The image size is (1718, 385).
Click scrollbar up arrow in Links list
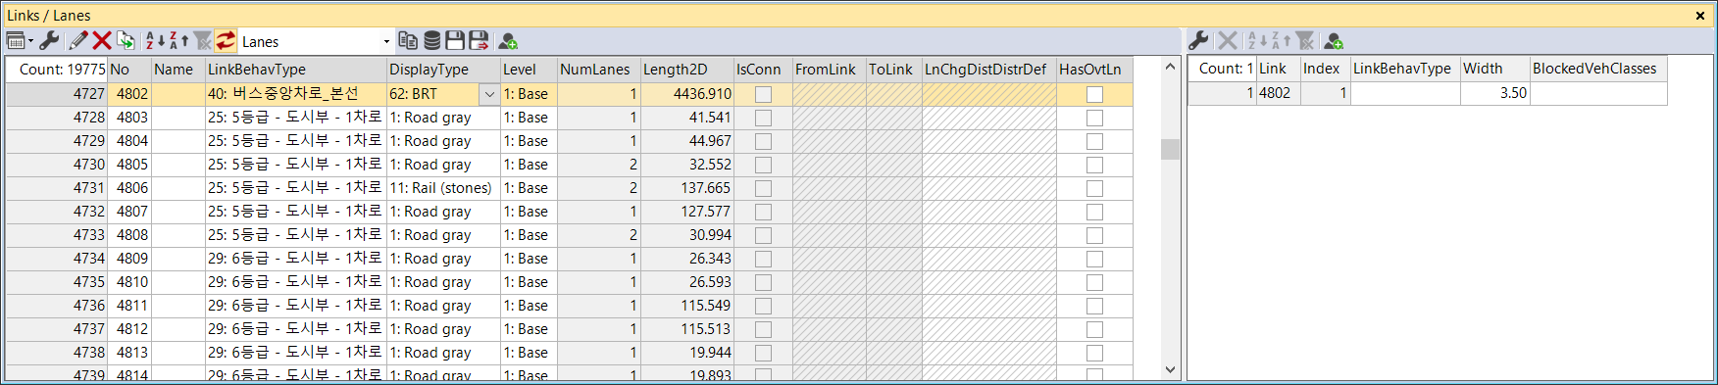[1170, 67]
